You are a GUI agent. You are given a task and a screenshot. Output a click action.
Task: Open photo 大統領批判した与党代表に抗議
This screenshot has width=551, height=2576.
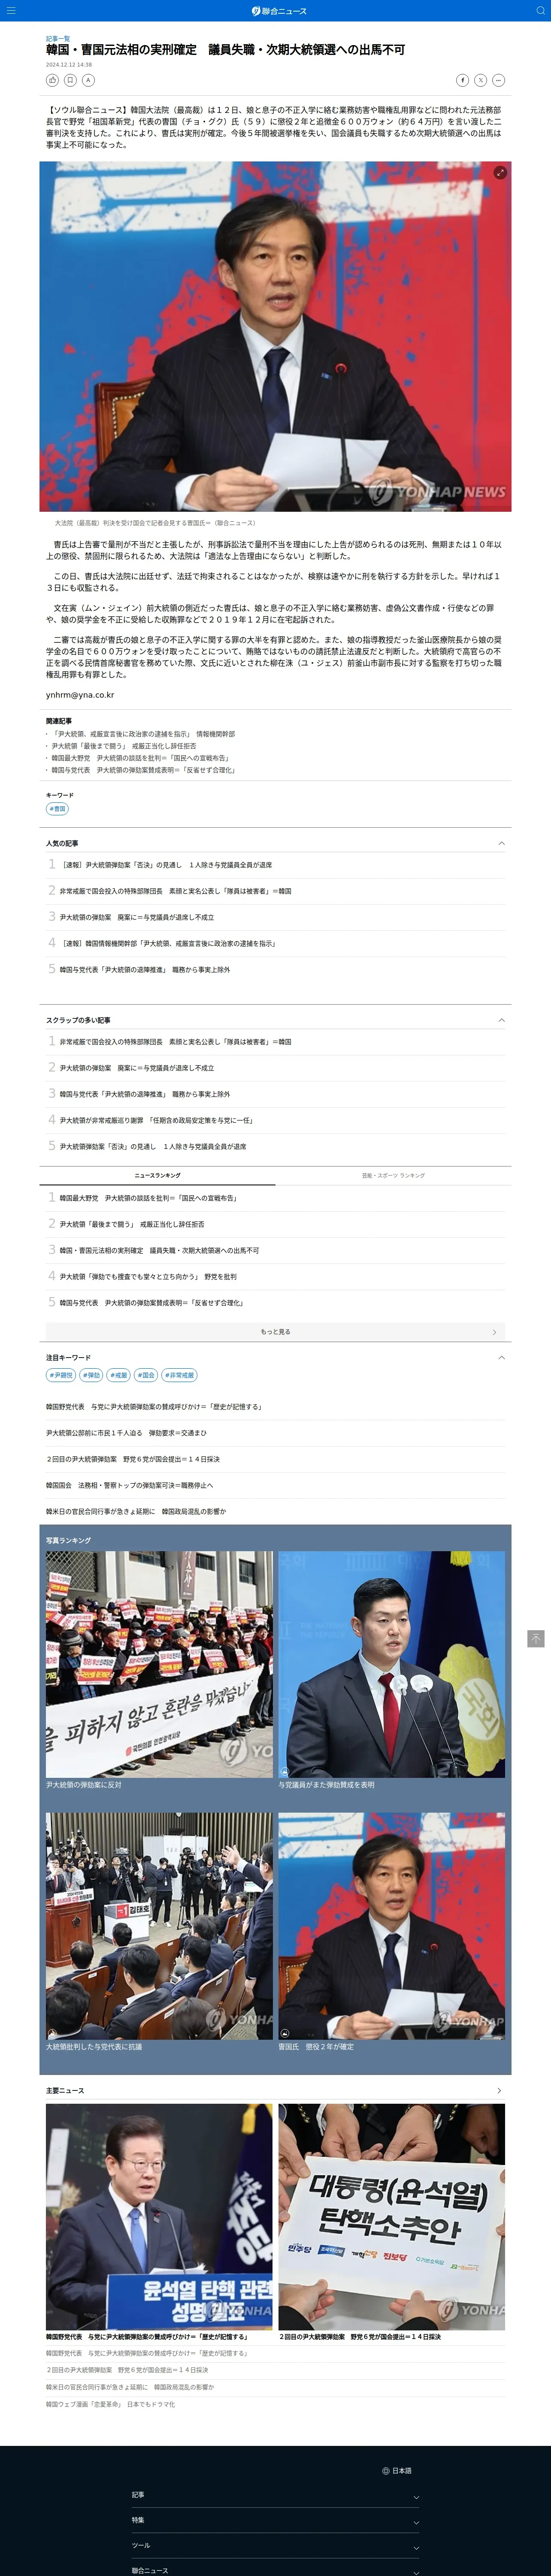(159, 1926)
